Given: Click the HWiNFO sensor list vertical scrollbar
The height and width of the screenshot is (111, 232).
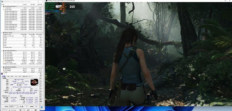Looking at the screenshot, I should [44, 37].
